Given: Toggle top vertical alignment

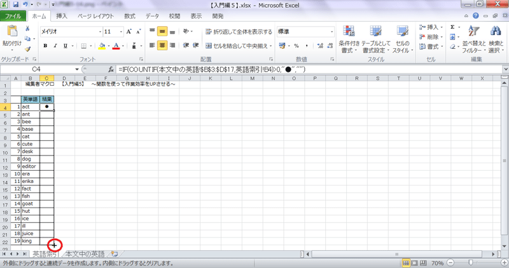Looking at the screenshot, I should point(152,31).
